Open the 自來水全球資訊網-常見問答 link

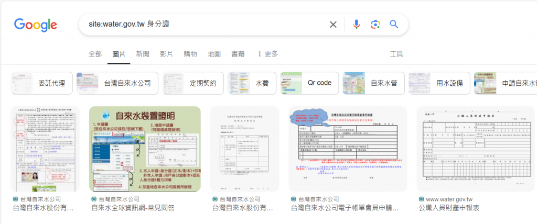(133, 208)
